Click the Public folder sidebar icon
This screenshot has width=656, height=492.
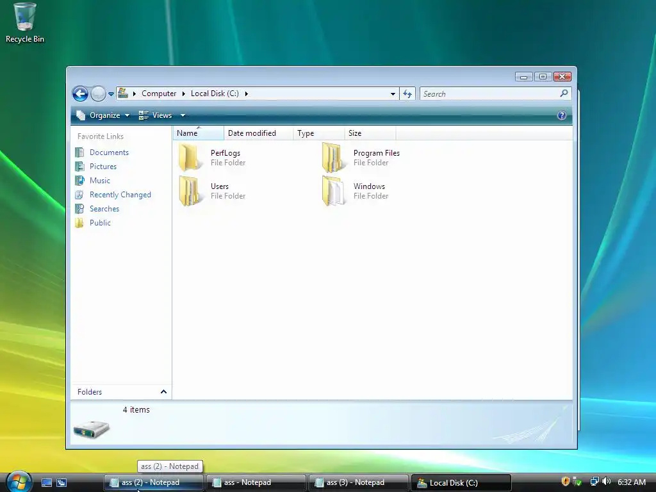[79, 222]
